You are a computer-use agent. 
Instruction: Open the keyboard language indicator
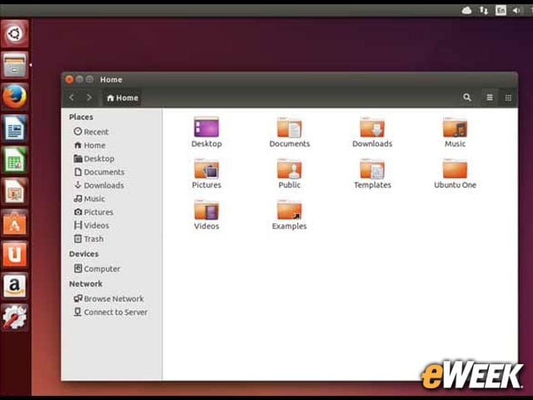(x=501, y=10)
